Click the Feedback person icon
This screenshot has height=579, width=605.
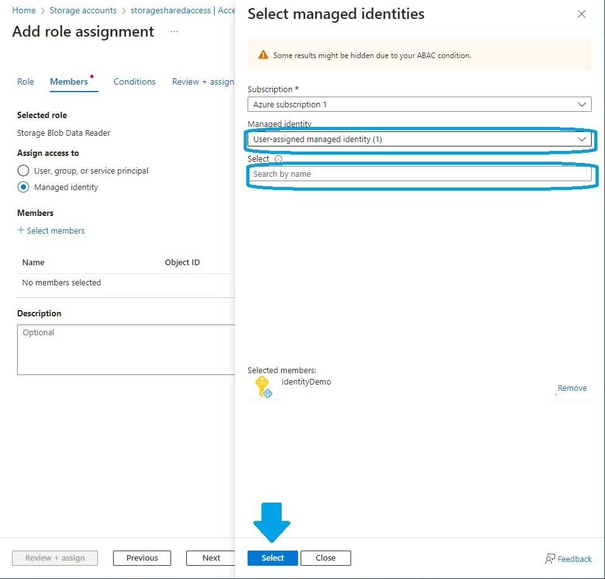click(x=550, y=559)
